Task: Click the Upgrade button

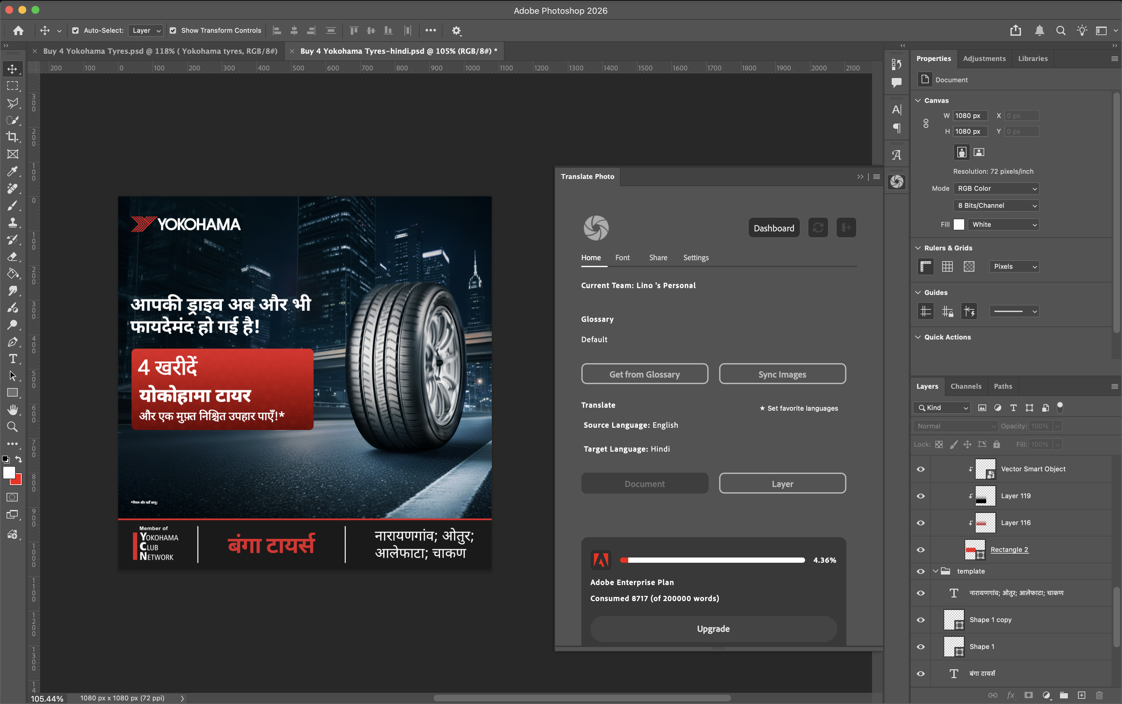Action: (x=713, y=629)
